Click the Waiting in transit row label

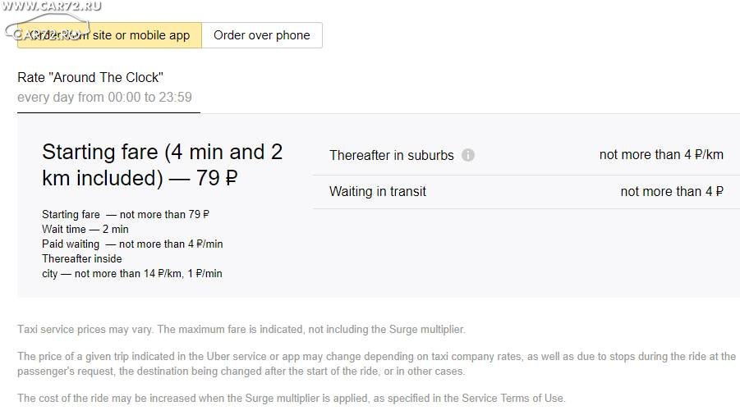[378, 191]
